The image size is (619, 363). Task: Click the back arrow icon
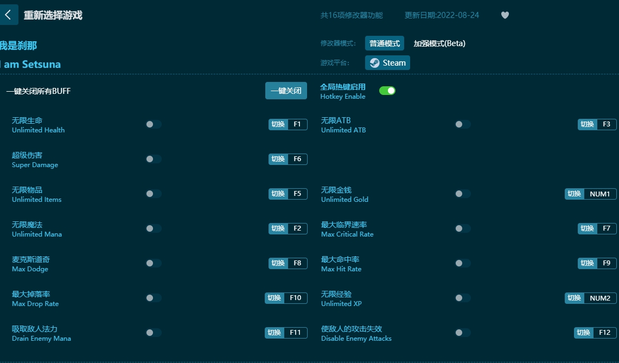(x=8, y=15)
